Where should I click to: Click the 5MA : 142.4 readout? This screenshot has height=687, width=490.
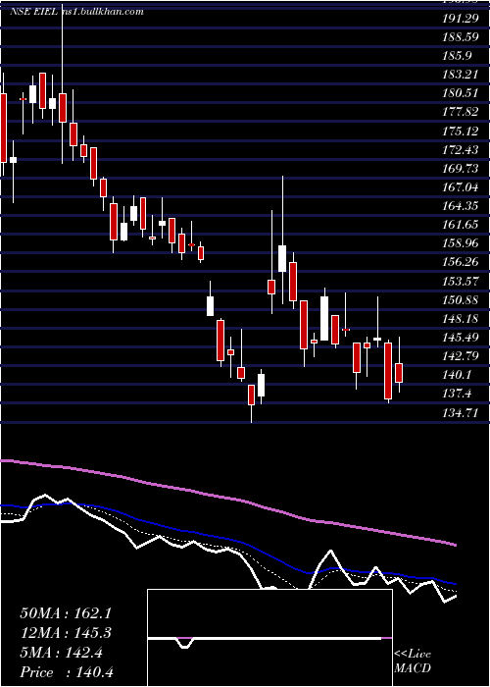tap(62, 653)
